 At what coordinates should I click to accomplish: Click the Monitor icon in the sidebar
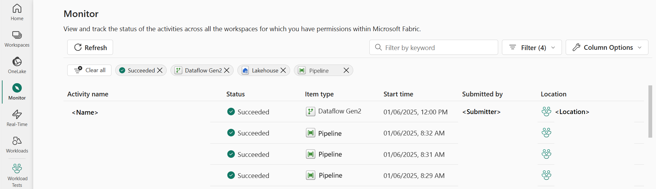click(x=17, y=88)
